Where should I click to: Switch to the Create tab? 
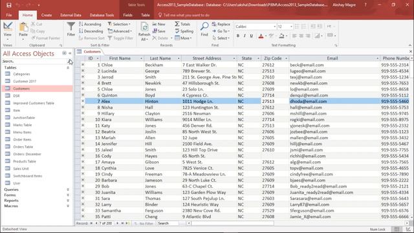(47, 15)
